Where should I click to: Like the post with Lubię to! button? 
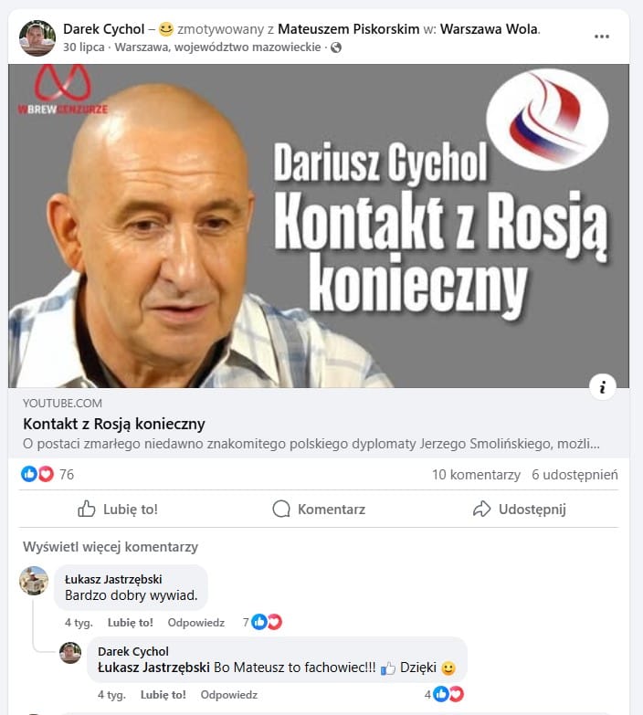[x=118, y=509]
